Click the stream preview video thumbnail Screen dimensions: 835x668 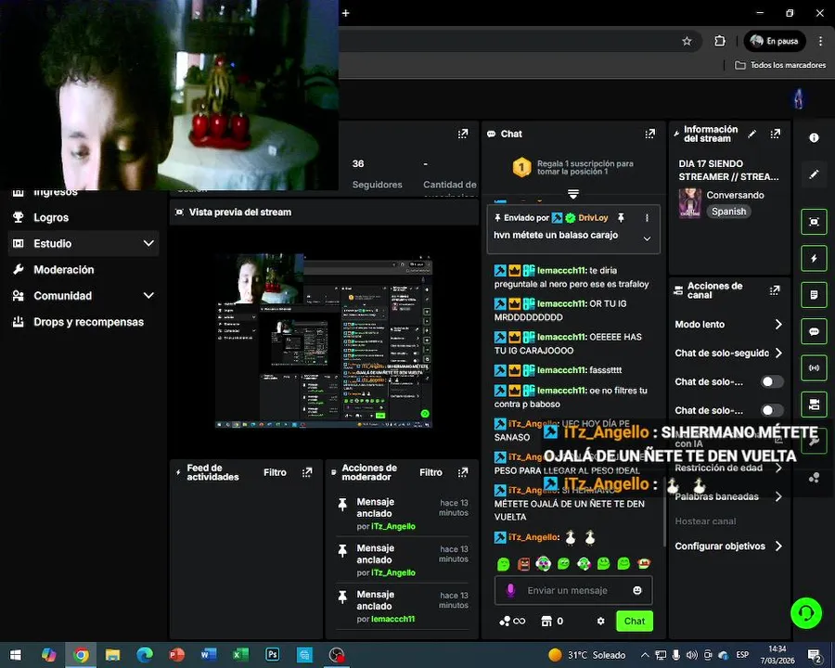pyautogui.click(x=324, y=340)
